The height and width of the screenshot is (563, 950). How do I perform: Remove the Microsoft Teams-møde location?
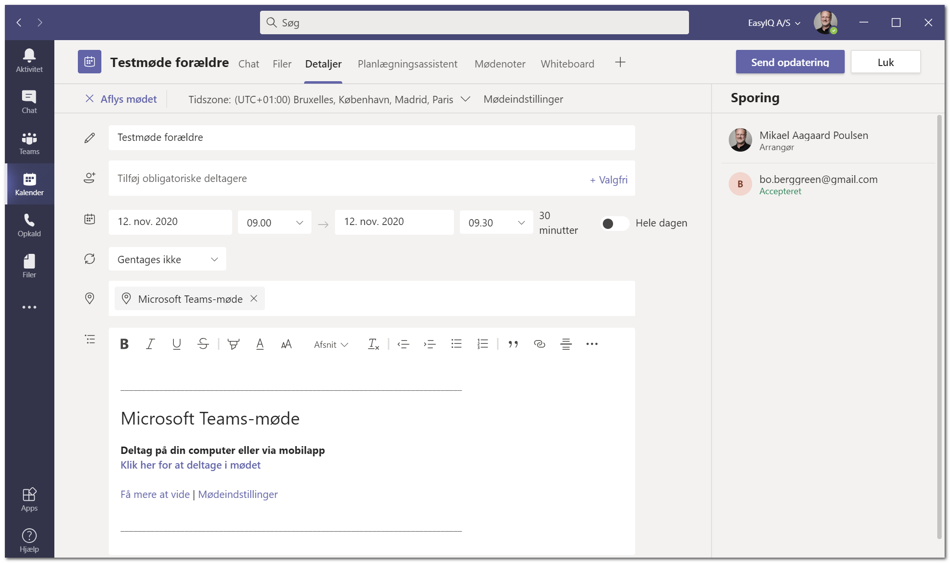pos(254,298)
